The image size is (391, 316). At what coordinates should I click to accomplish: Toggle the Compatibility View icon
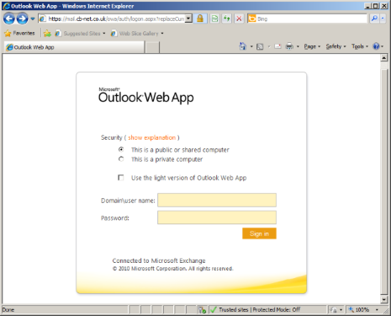[214, 19]
